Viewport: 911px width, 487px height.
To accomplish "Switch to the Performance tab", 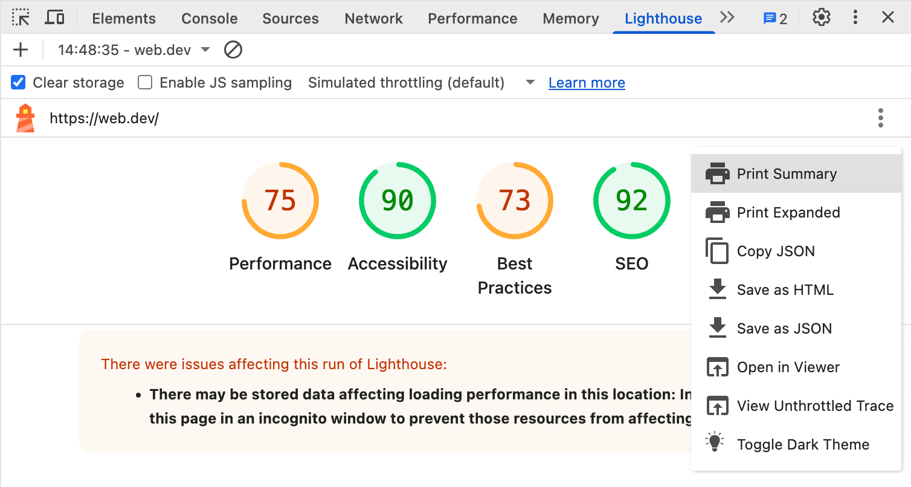I will 472,18.
